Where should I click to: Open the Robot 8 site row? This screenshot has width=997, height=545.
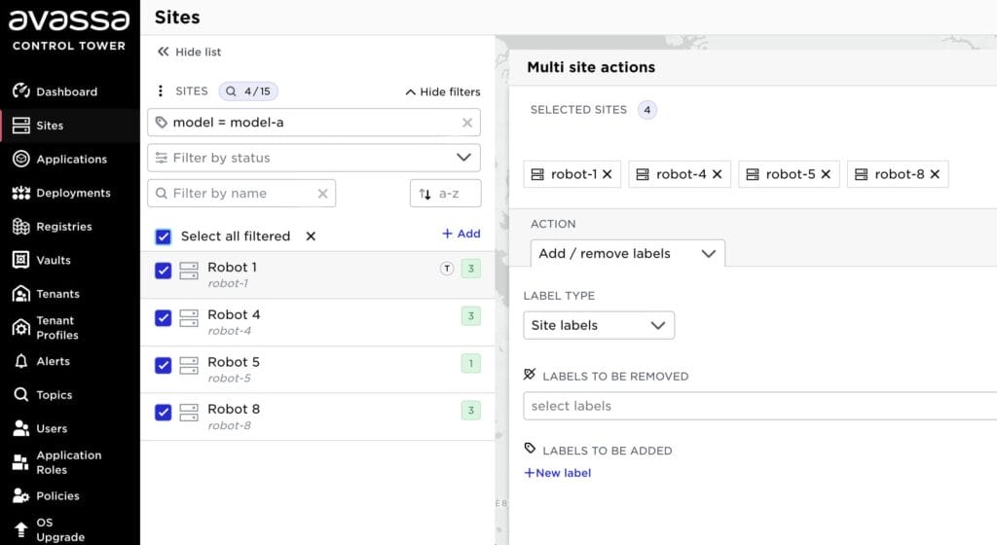[317, 417]
